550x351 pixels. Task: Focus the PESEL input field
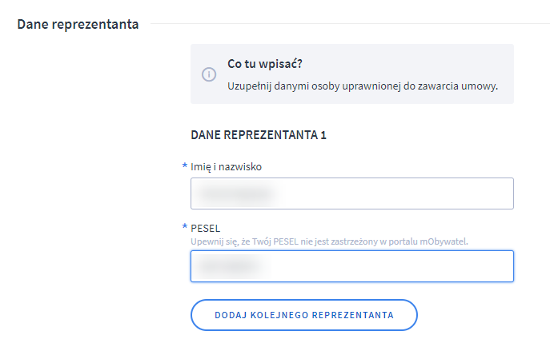tap(351, 266)
